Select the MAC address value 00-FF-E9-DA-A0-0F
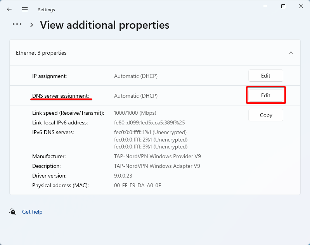Viewport: 310px width, 245px height. (137, 185)
